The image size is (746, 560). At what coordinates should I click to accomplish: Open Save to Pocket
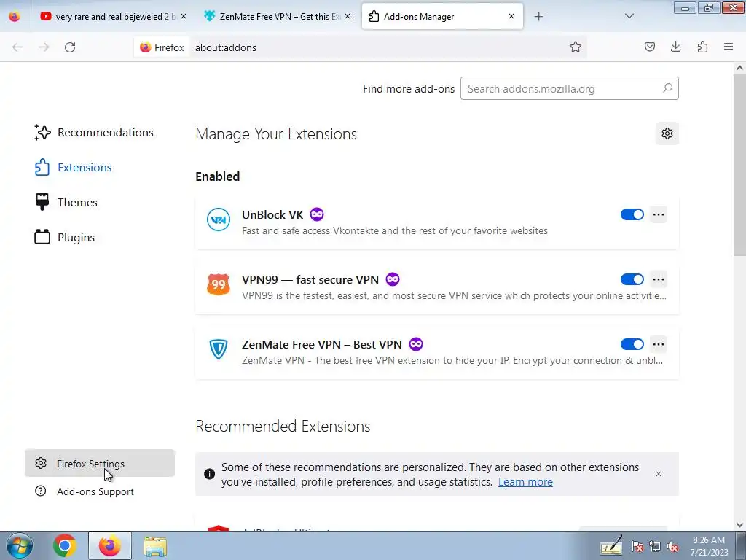(x=649, y=47)
